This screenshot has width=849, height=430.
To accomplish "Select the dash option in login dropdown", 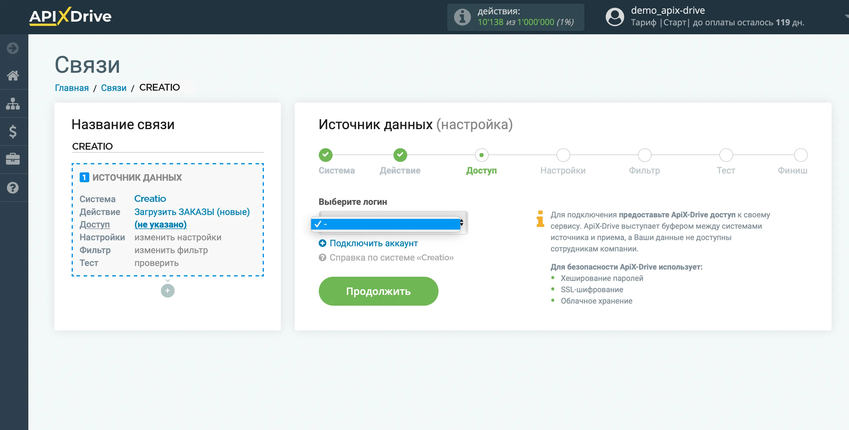I will click(386, 224).
